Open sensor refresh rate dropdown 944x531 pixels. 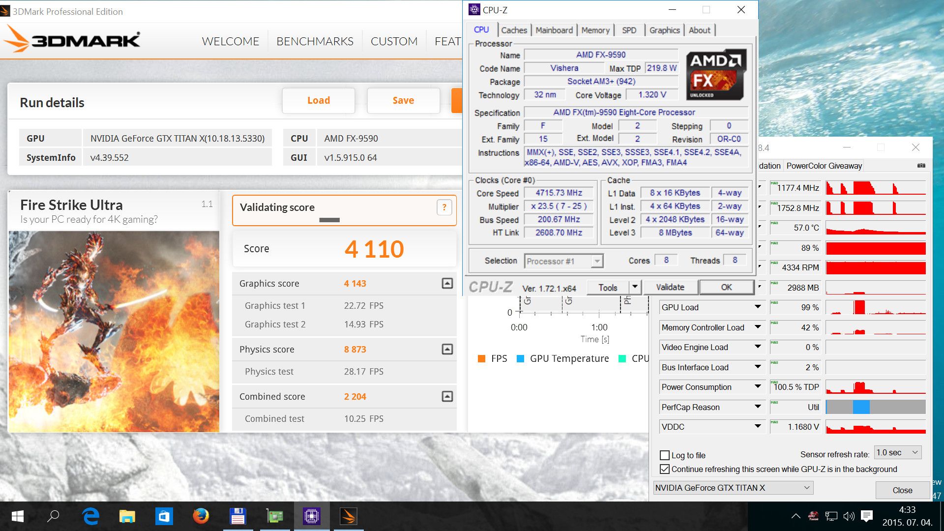tap(897, 452)
